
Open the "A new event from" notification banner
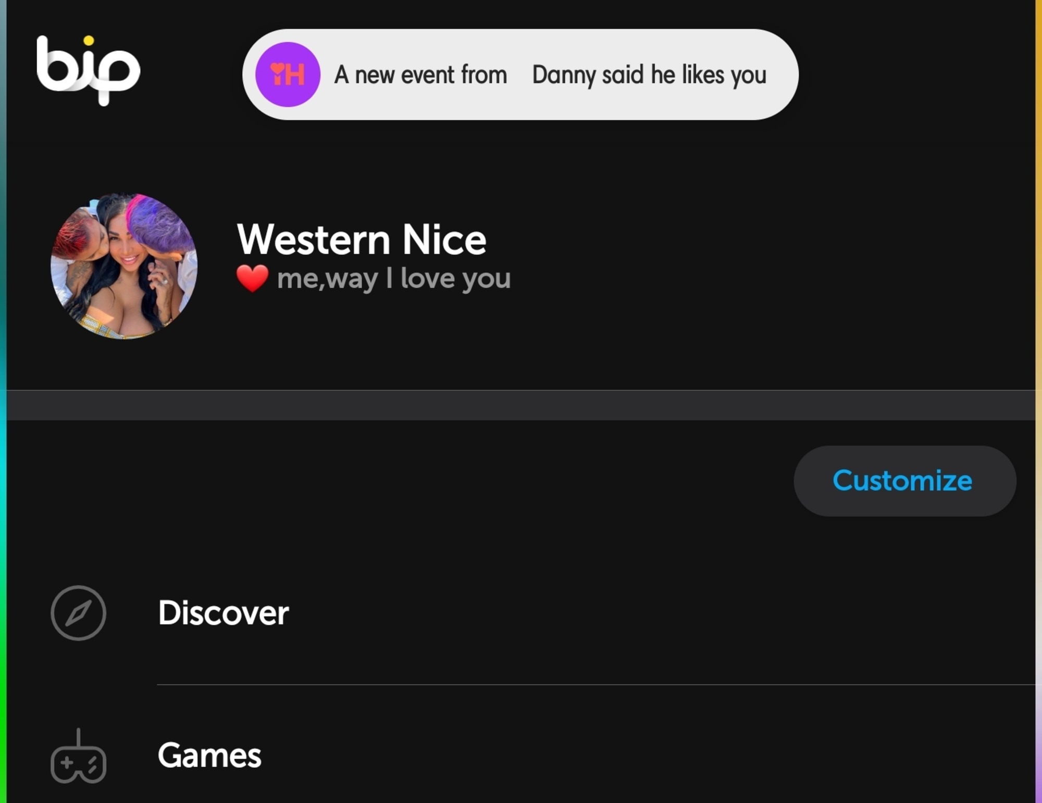point(520,74)
